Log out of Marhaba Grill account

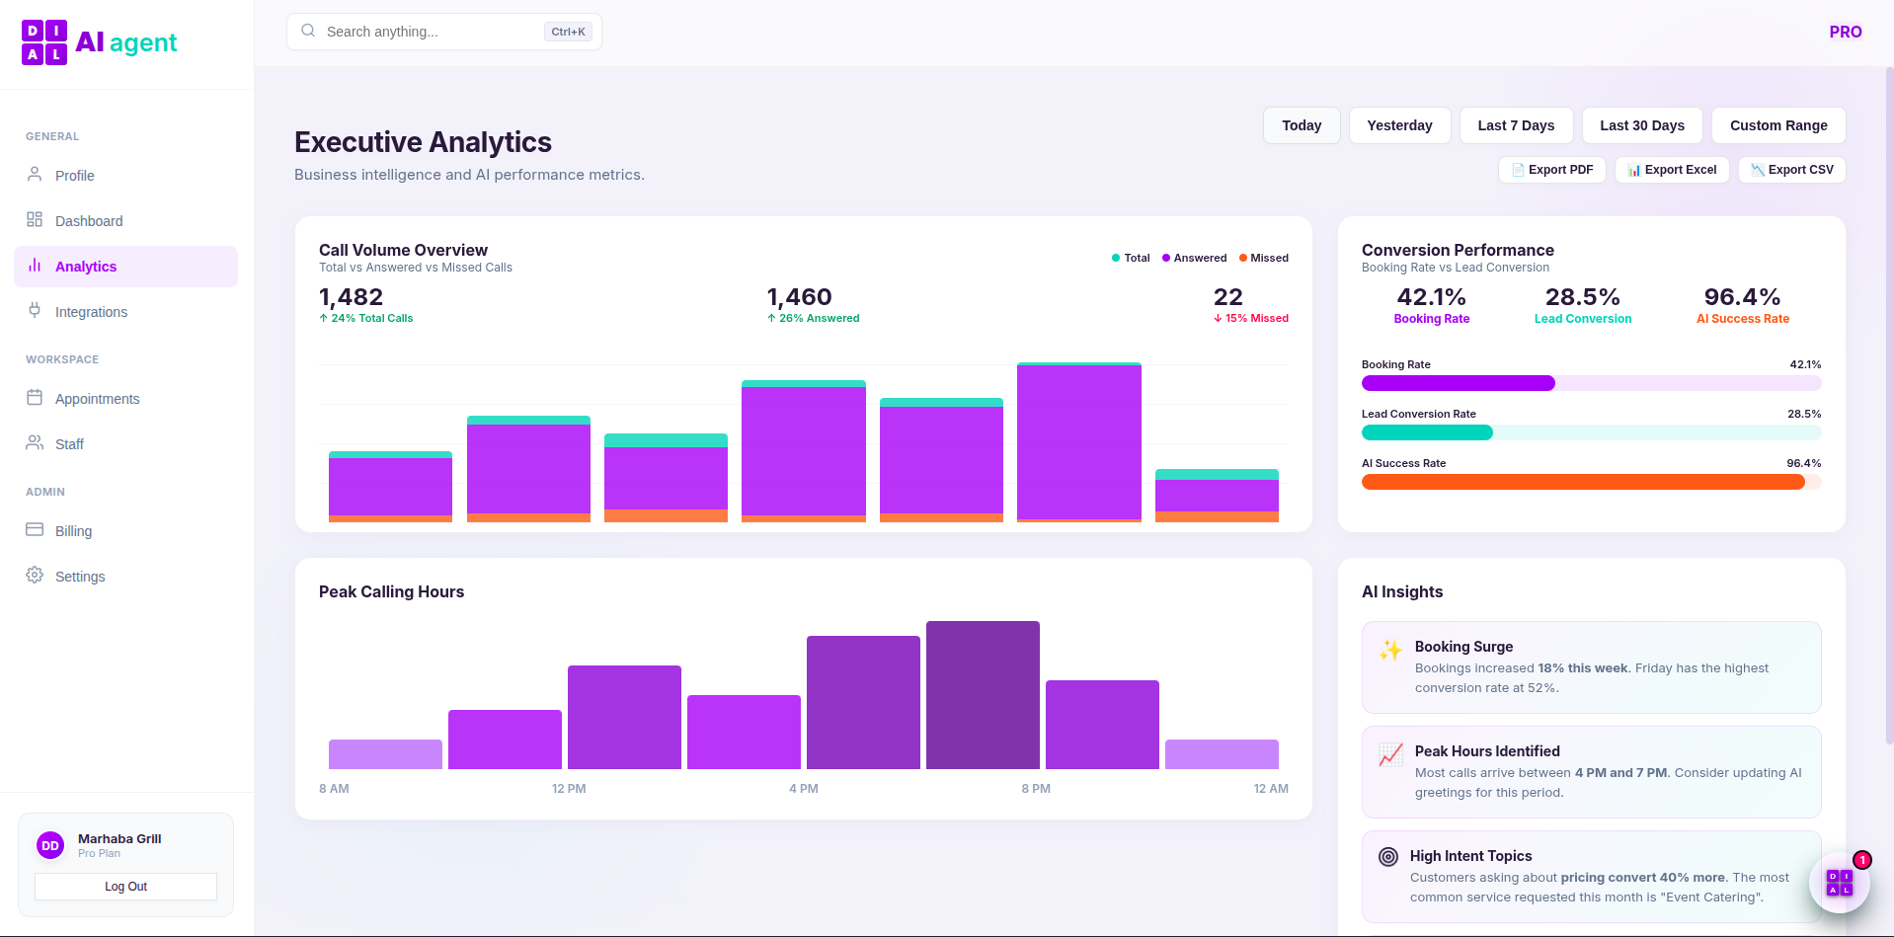(125, 887)
